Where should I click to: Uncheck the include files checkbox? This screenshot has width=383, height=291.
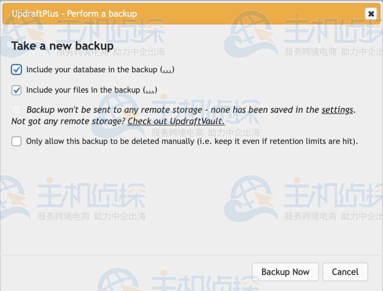16,90
